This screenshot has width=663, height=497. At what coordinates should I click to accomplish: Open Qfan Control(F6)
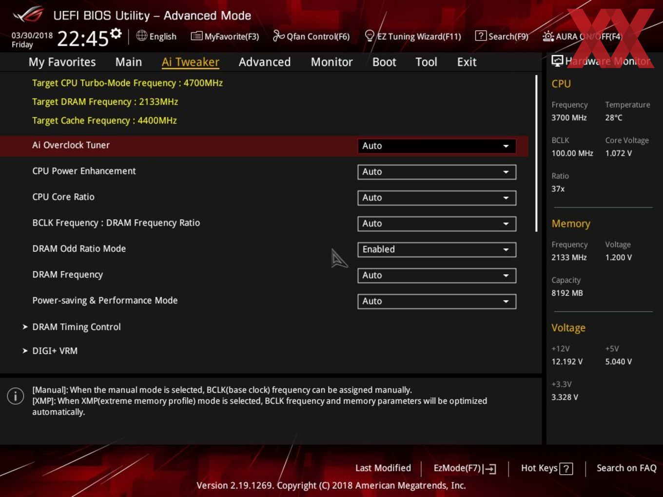tap(318, 37)
